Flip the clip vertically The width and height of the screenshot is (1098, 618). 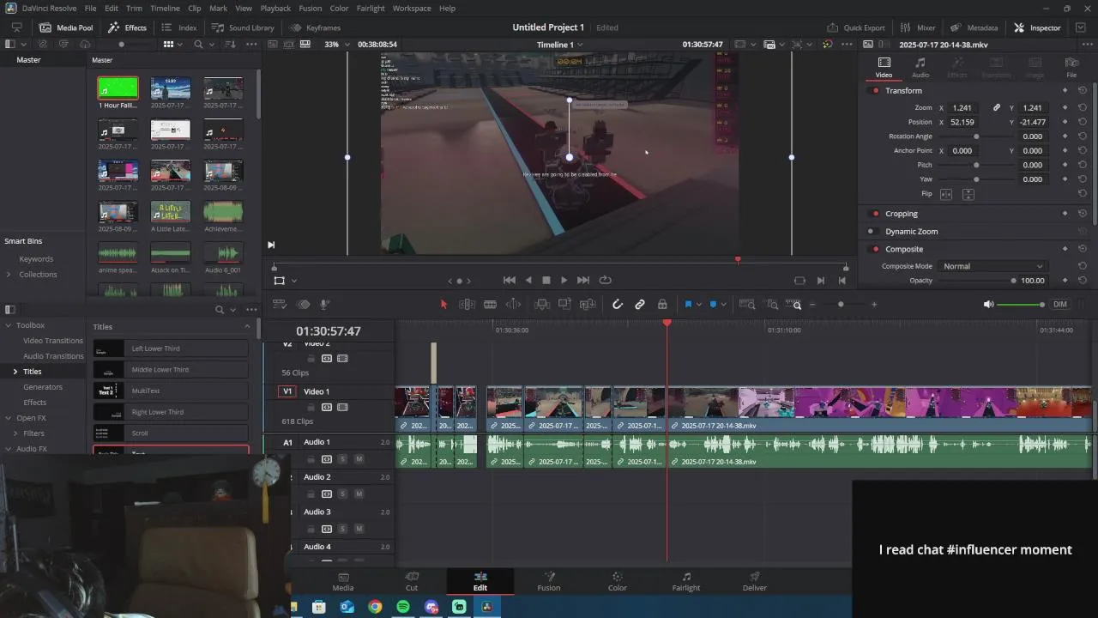[x=968, y=195]
